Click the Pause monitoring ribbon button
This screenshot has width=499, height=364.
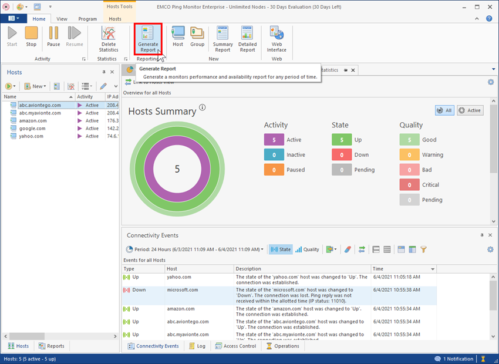coord(53,36)
